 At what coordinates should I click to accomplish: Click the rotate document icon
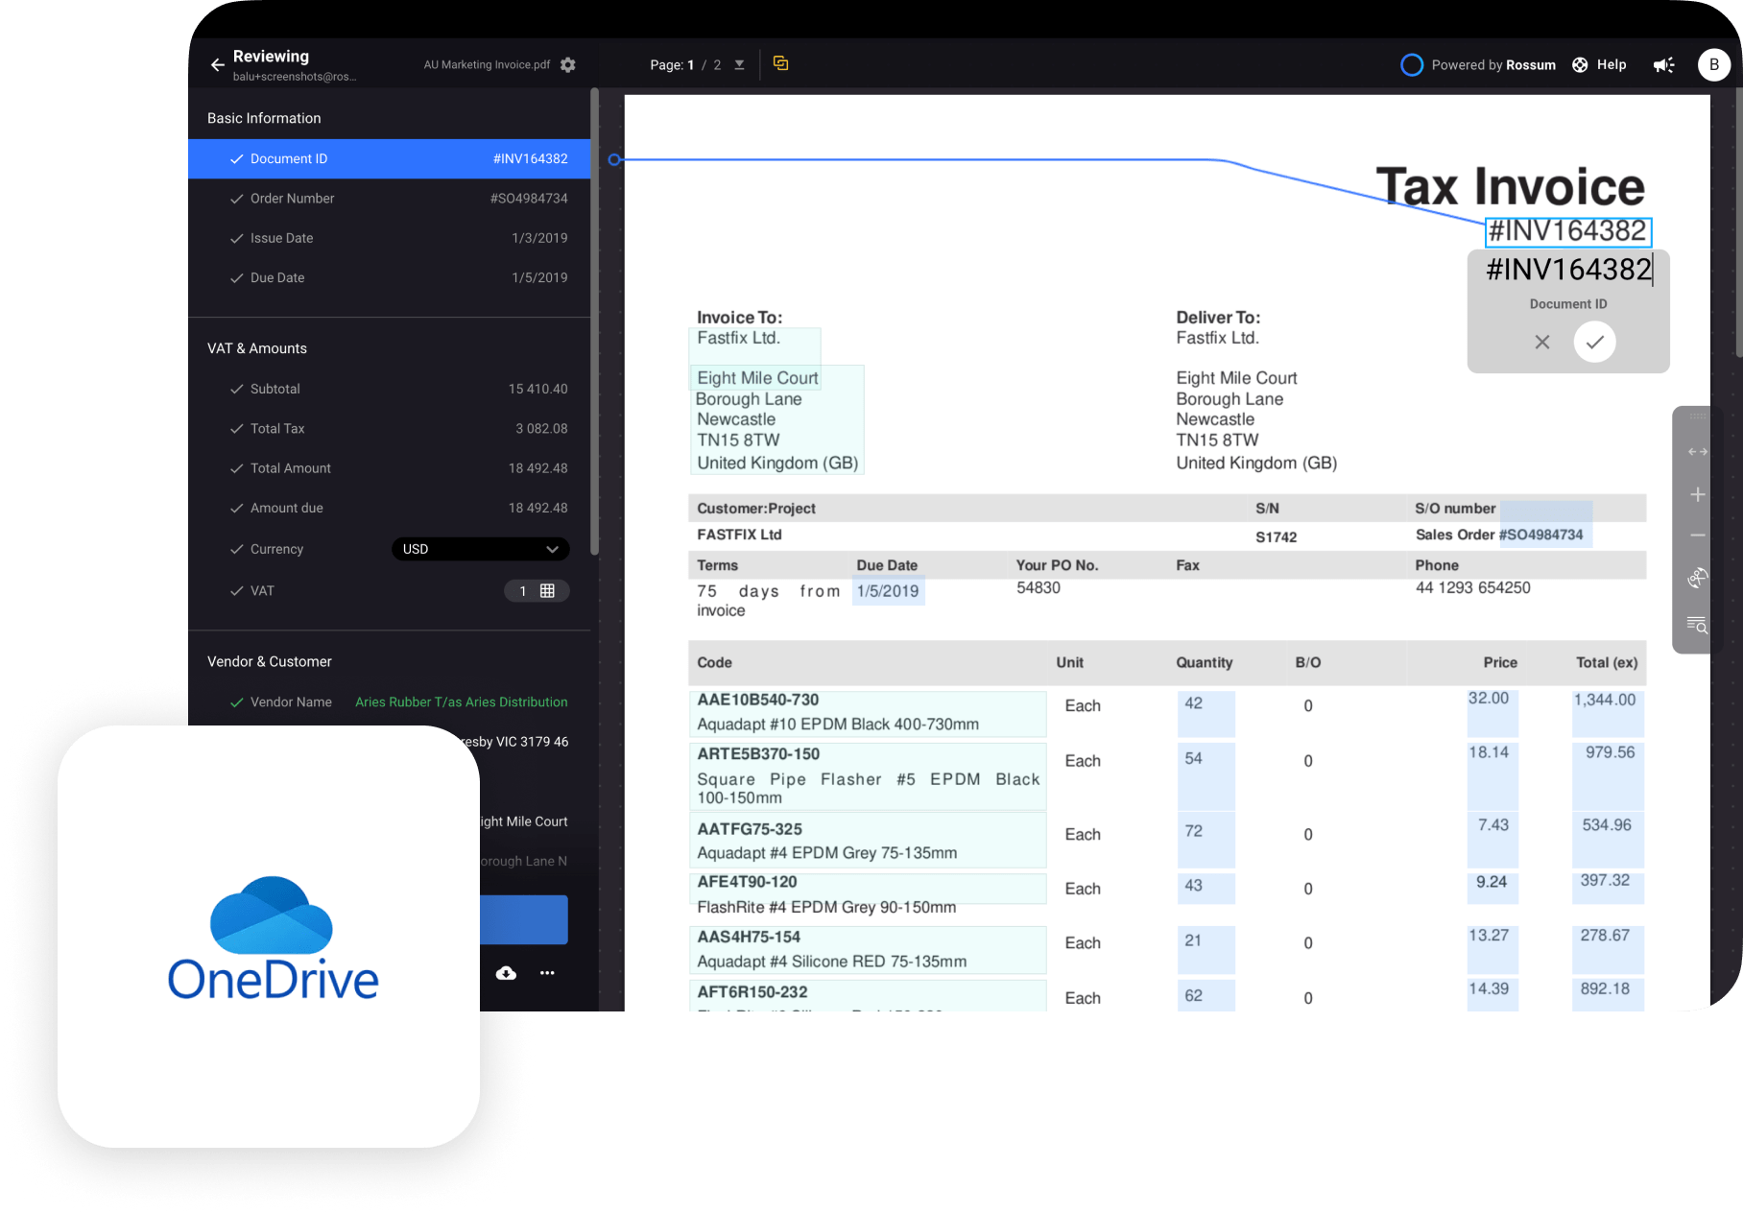pyautogui.click(x=1697, y=578)
